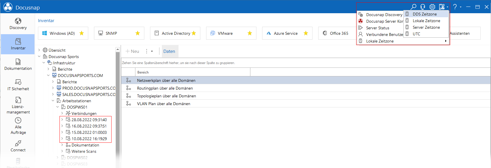Open Alle Aufträge in the sidebar
The width and height of the screenshot is (491, 168).
point(18,126)
